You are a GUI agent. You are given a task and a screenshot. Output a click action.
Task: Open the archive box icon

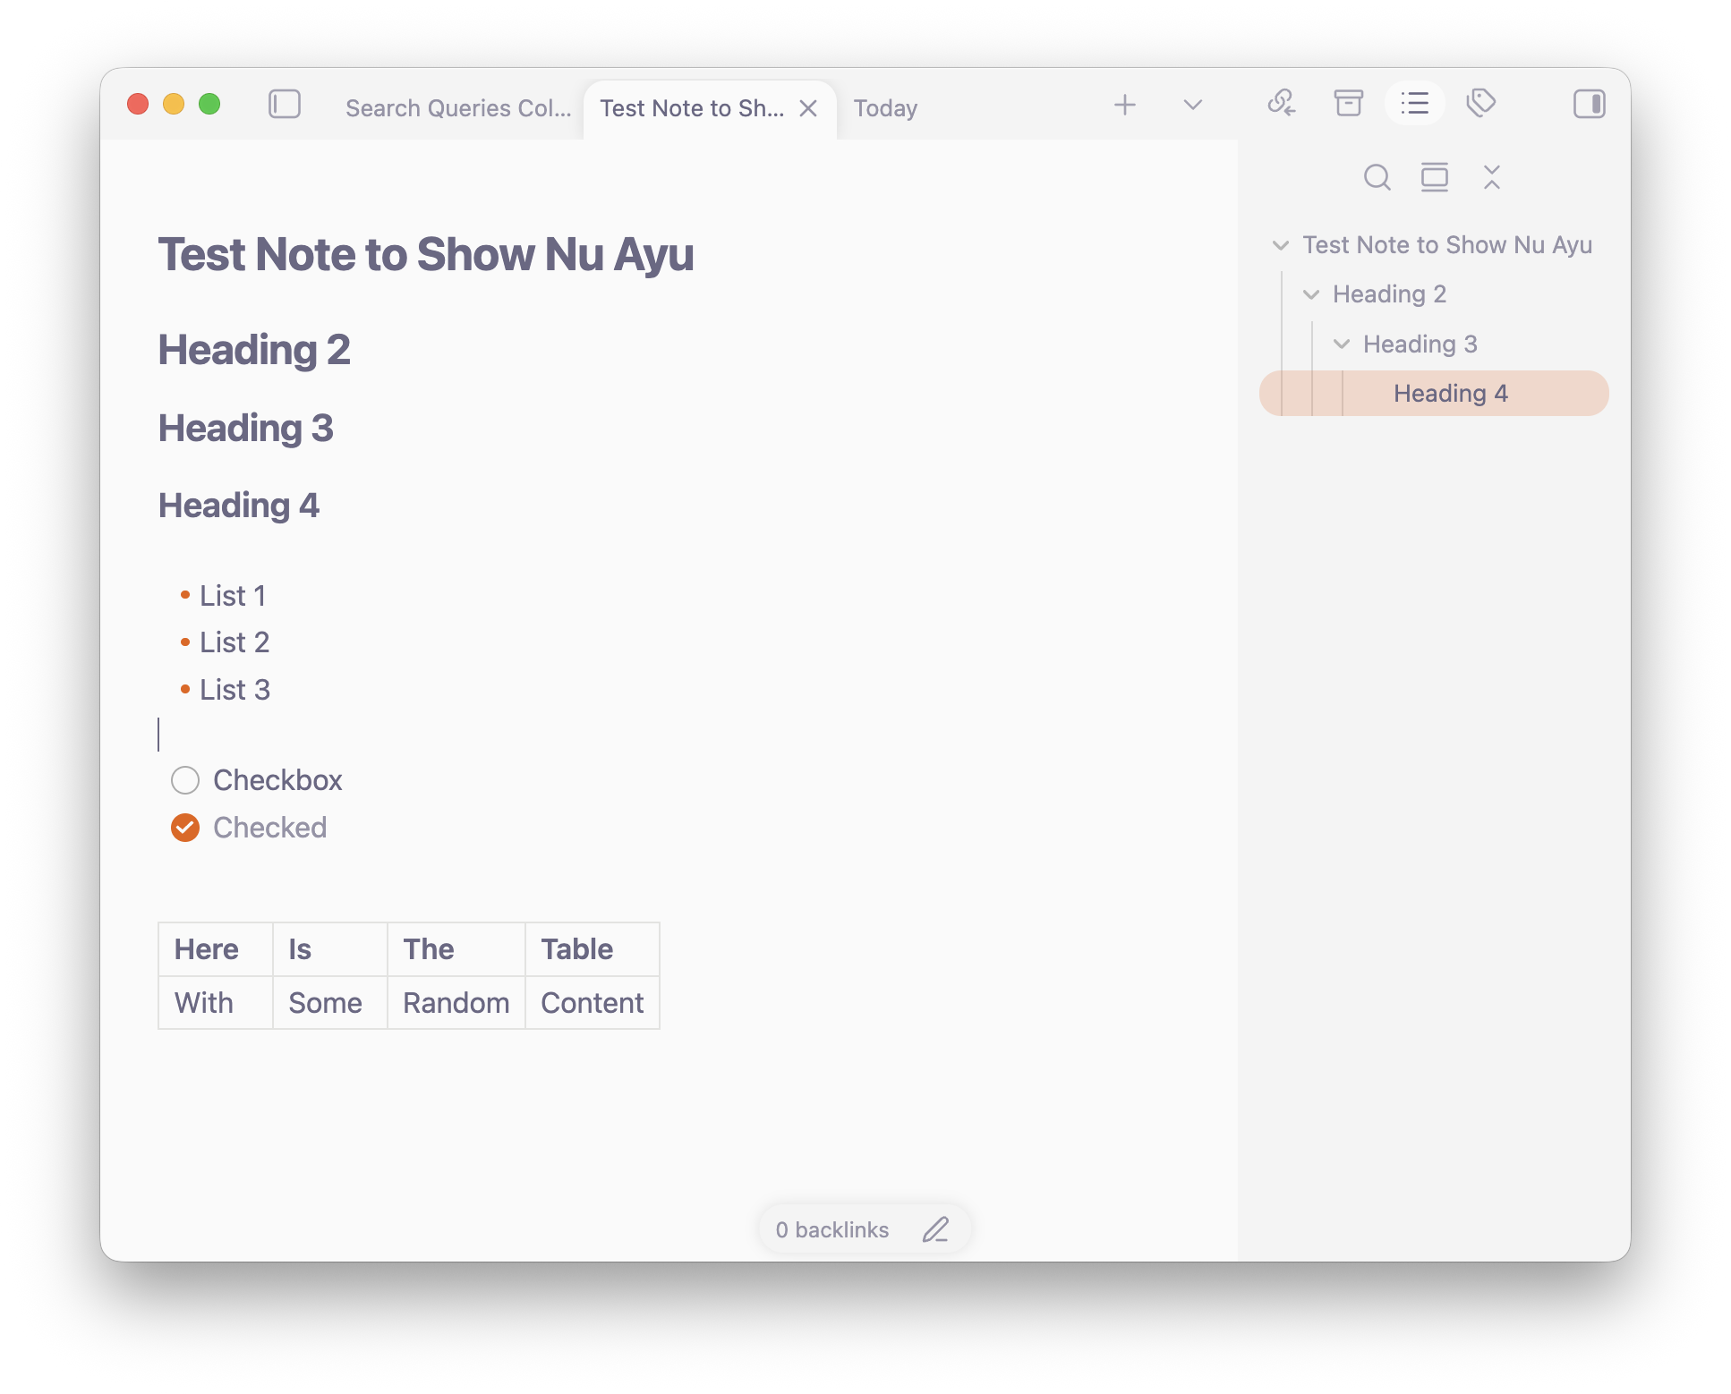click(1349, 103)
